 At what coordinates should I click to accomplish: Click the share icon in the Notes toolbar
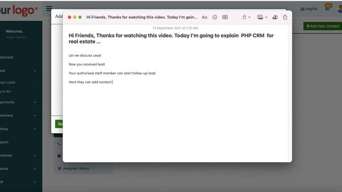pos(285,17)
